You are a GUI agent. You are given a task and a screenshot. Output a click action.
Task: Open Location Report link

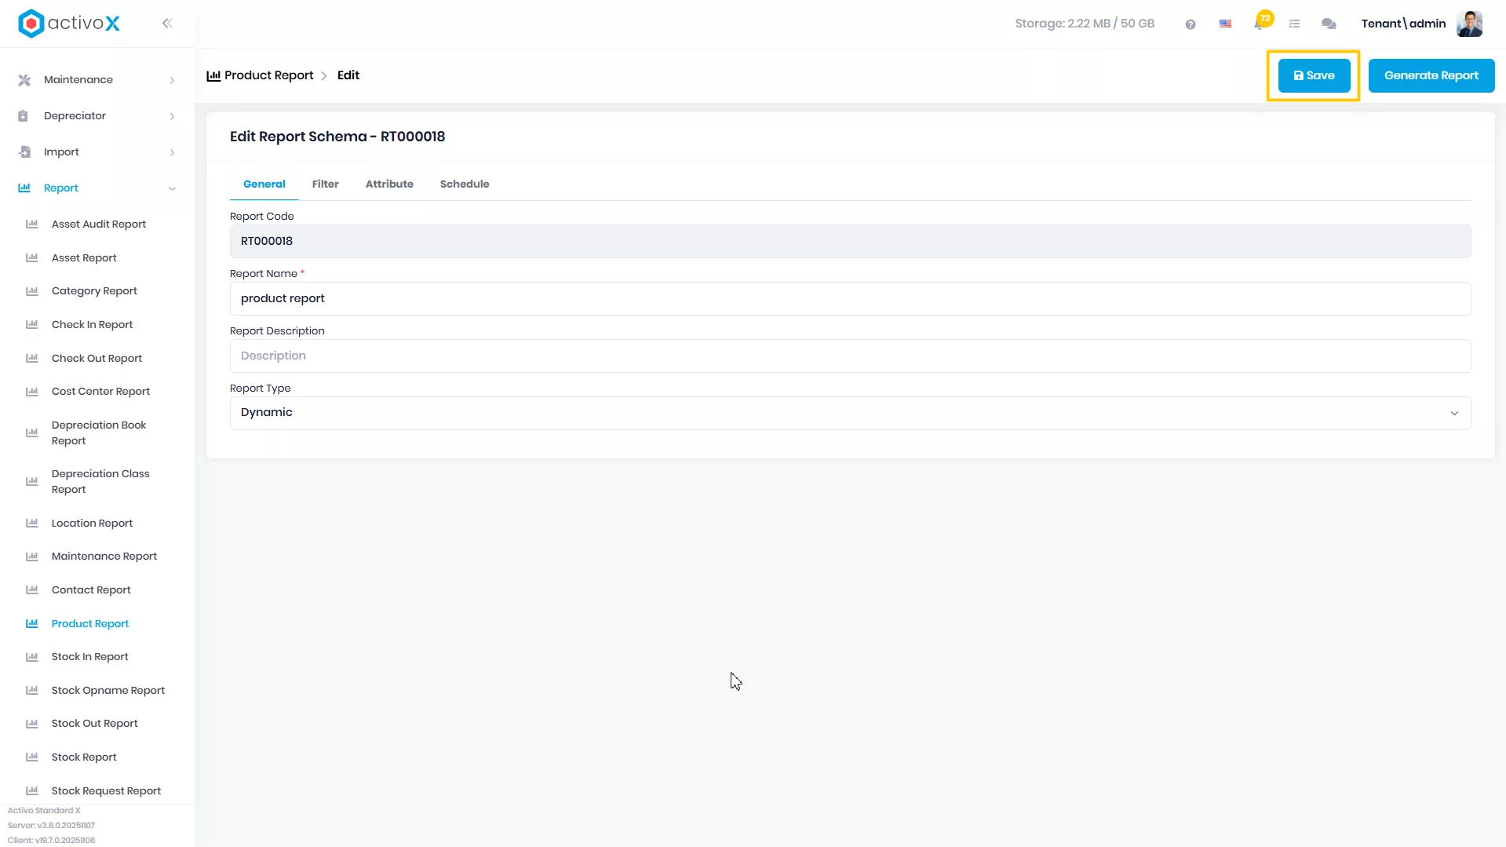[92, 524]
